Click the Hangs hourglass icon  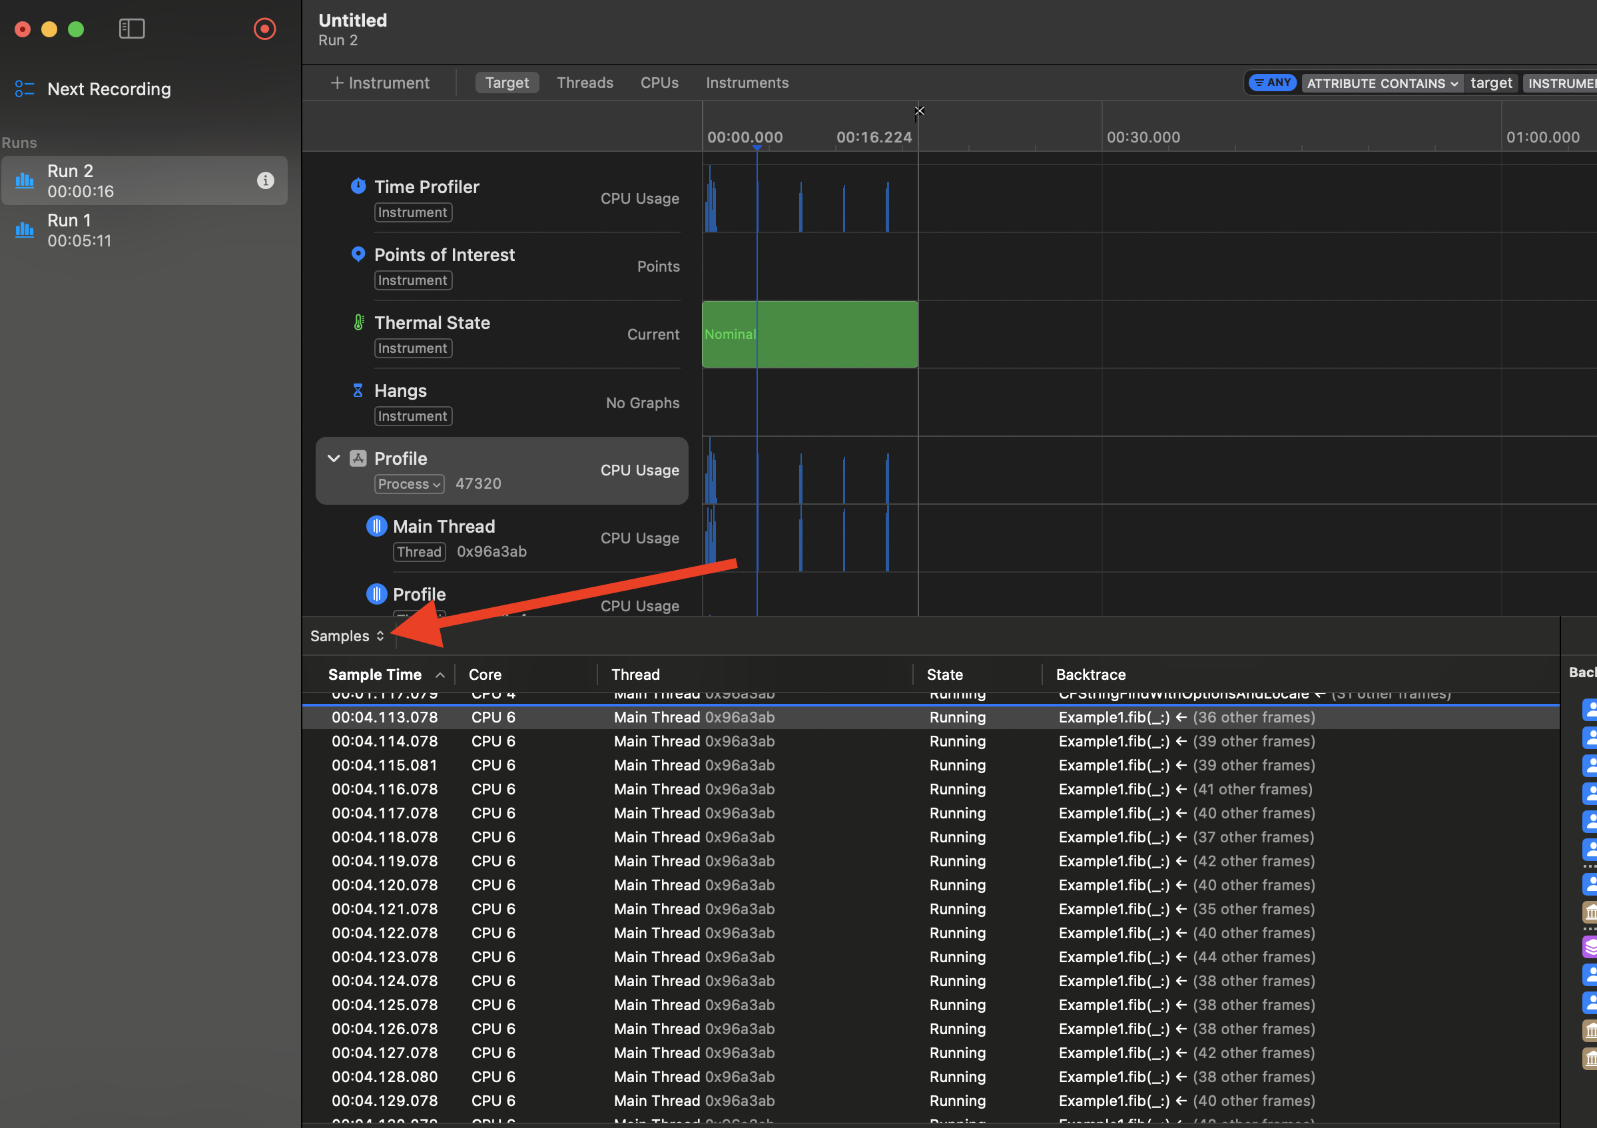click(358, 391)
